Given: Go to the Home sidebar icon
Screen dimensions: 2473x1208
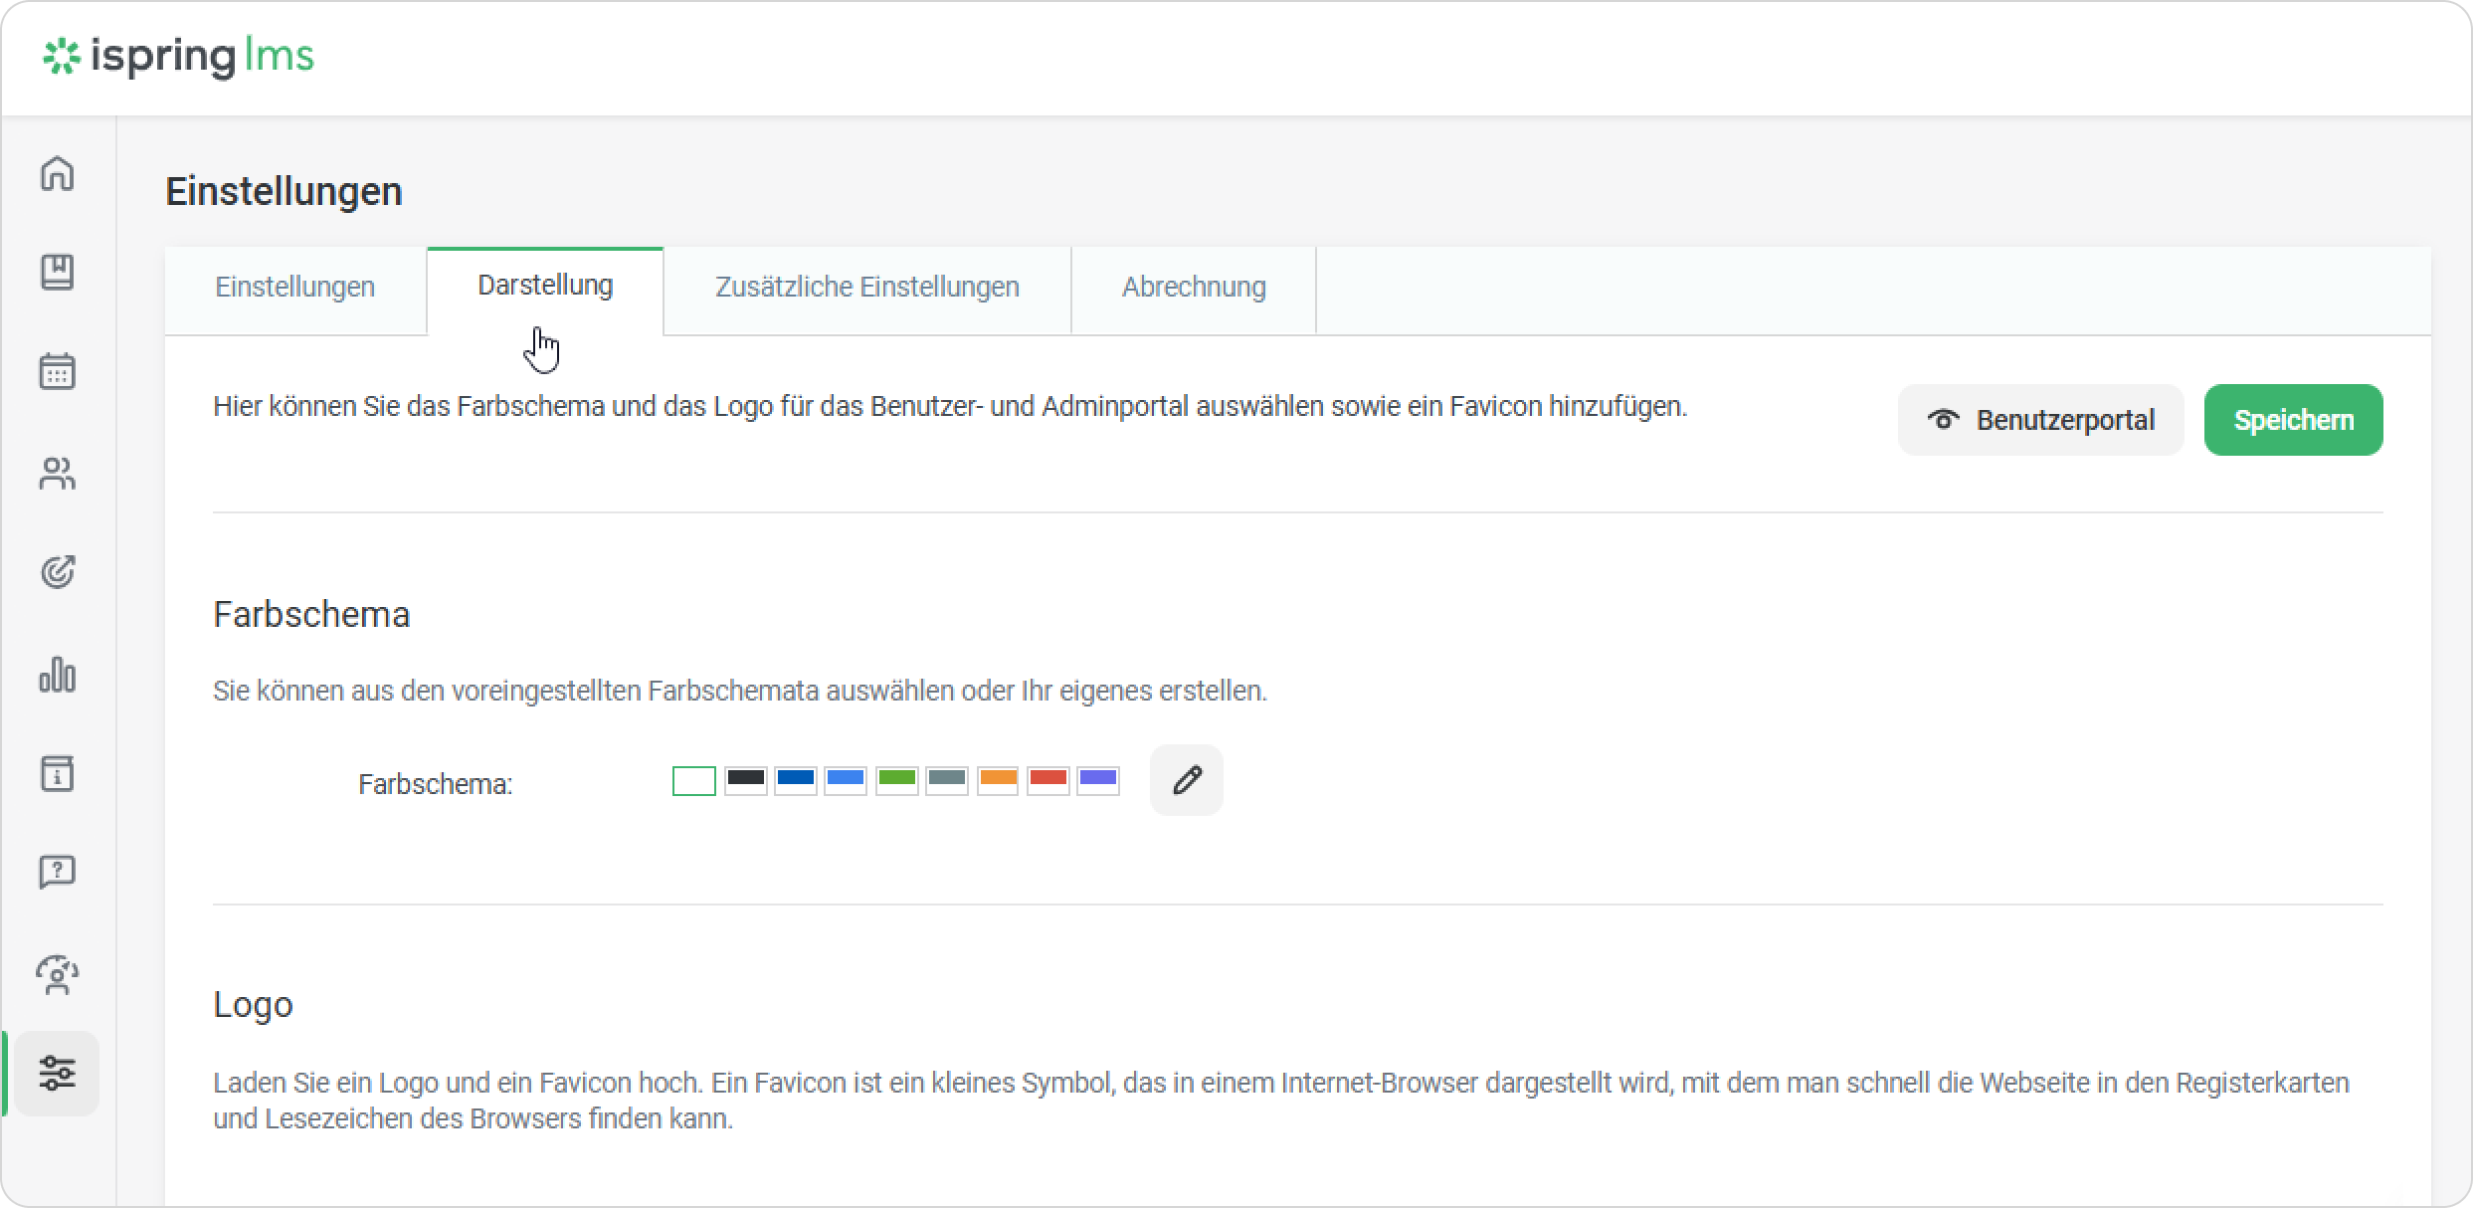Looking at the screenshot, I should point(58,173).
